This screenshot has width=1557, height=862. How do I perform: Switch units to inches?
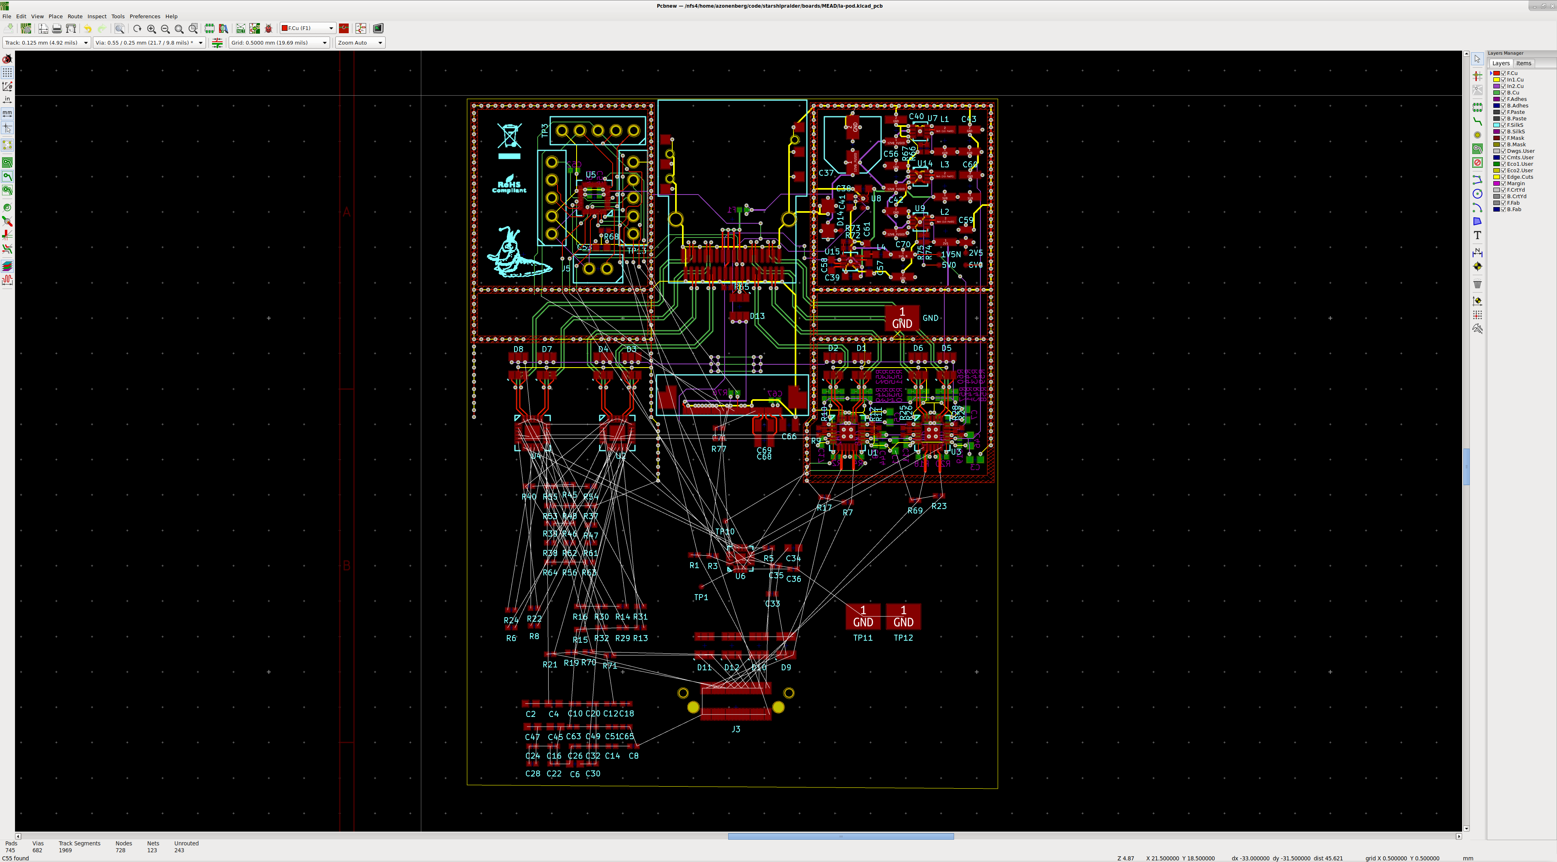[x=7, y=100]
